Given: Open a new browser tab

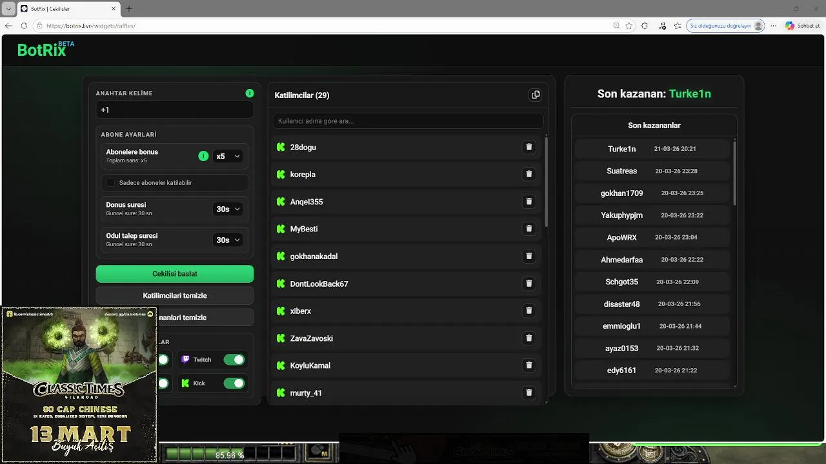Looking at the screenshot, I should 128,8.
